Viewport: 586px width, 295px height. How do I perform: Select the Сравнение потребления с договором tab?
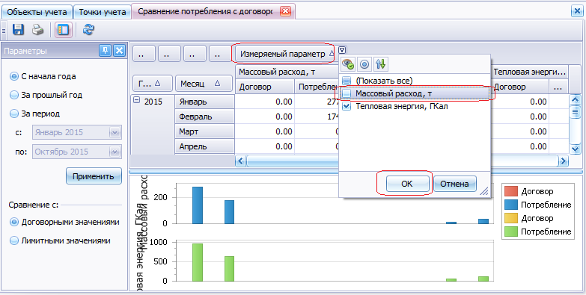tap(213, 11)
